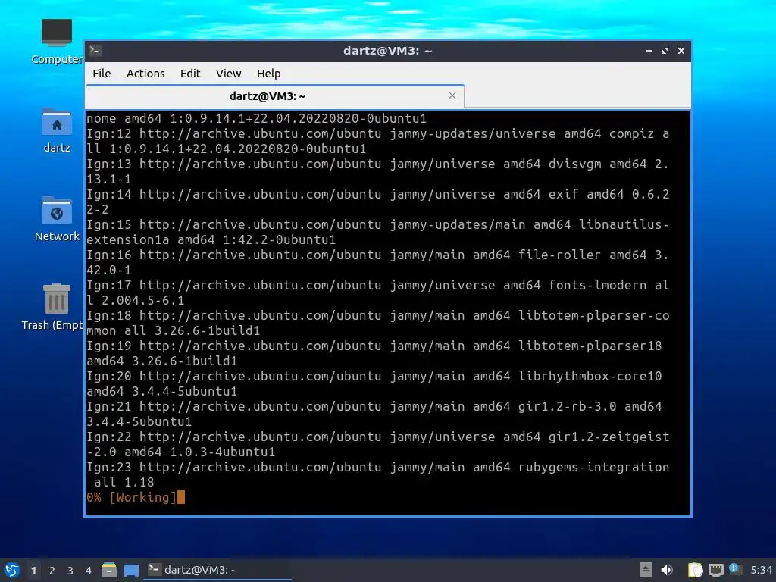
Task: Click the Ign:23 rubygems-integration line
Action: 378,474
